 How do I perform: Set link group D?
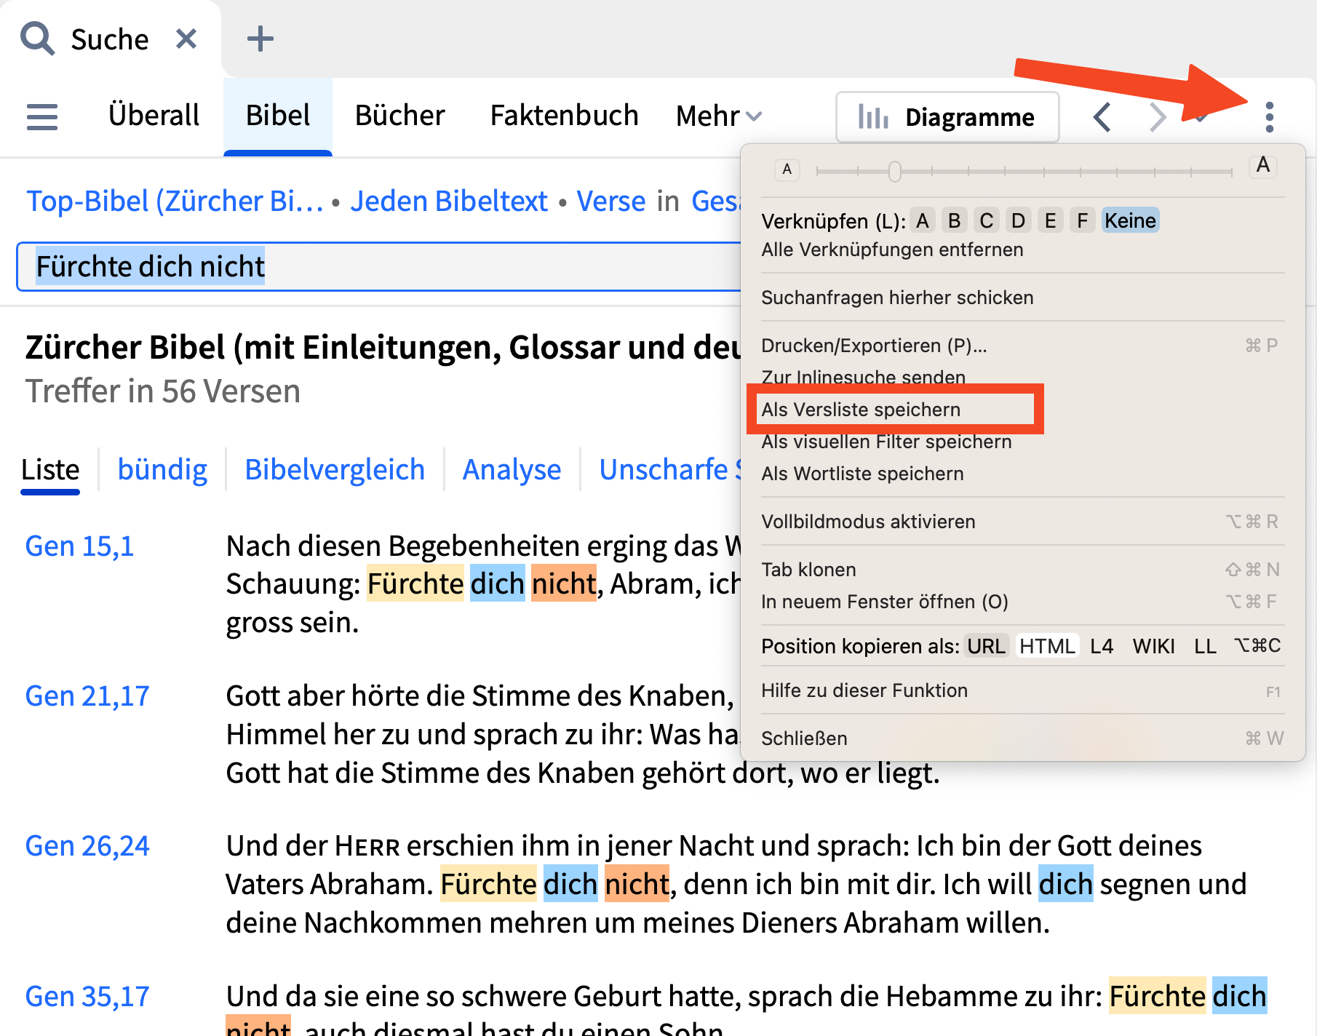1019,220
